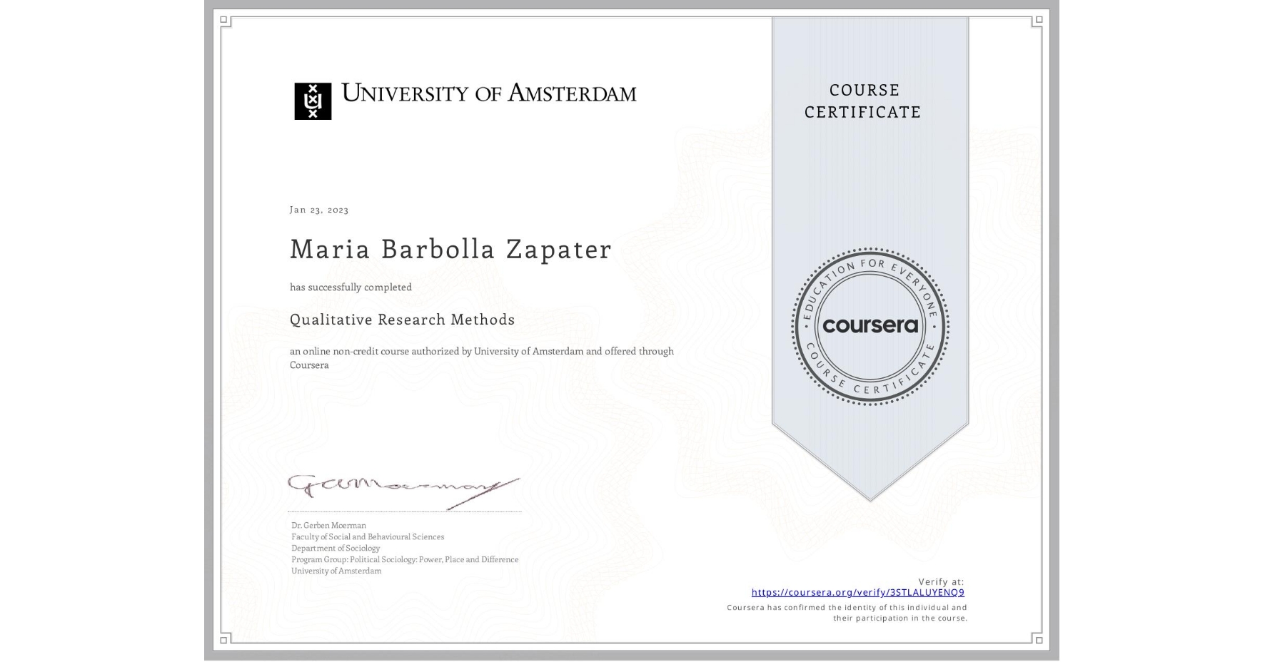This screenshot has width=1265, height=662.
Task: Select the Faculty of Social and Behavioural Sciences text
Action: pyautogui.click(x=367, y=536)
